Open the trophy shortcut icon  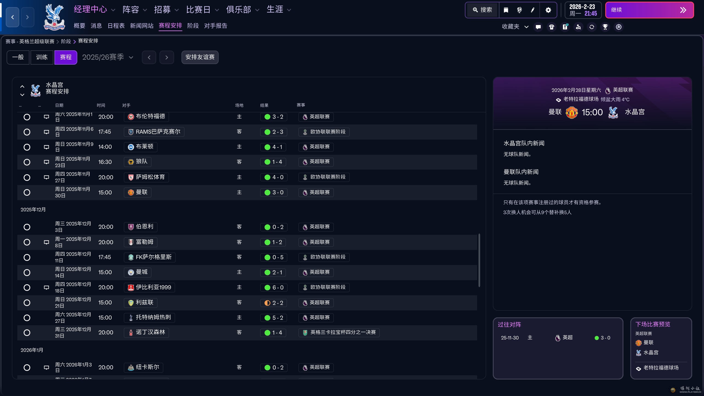[x=605, y=27]
